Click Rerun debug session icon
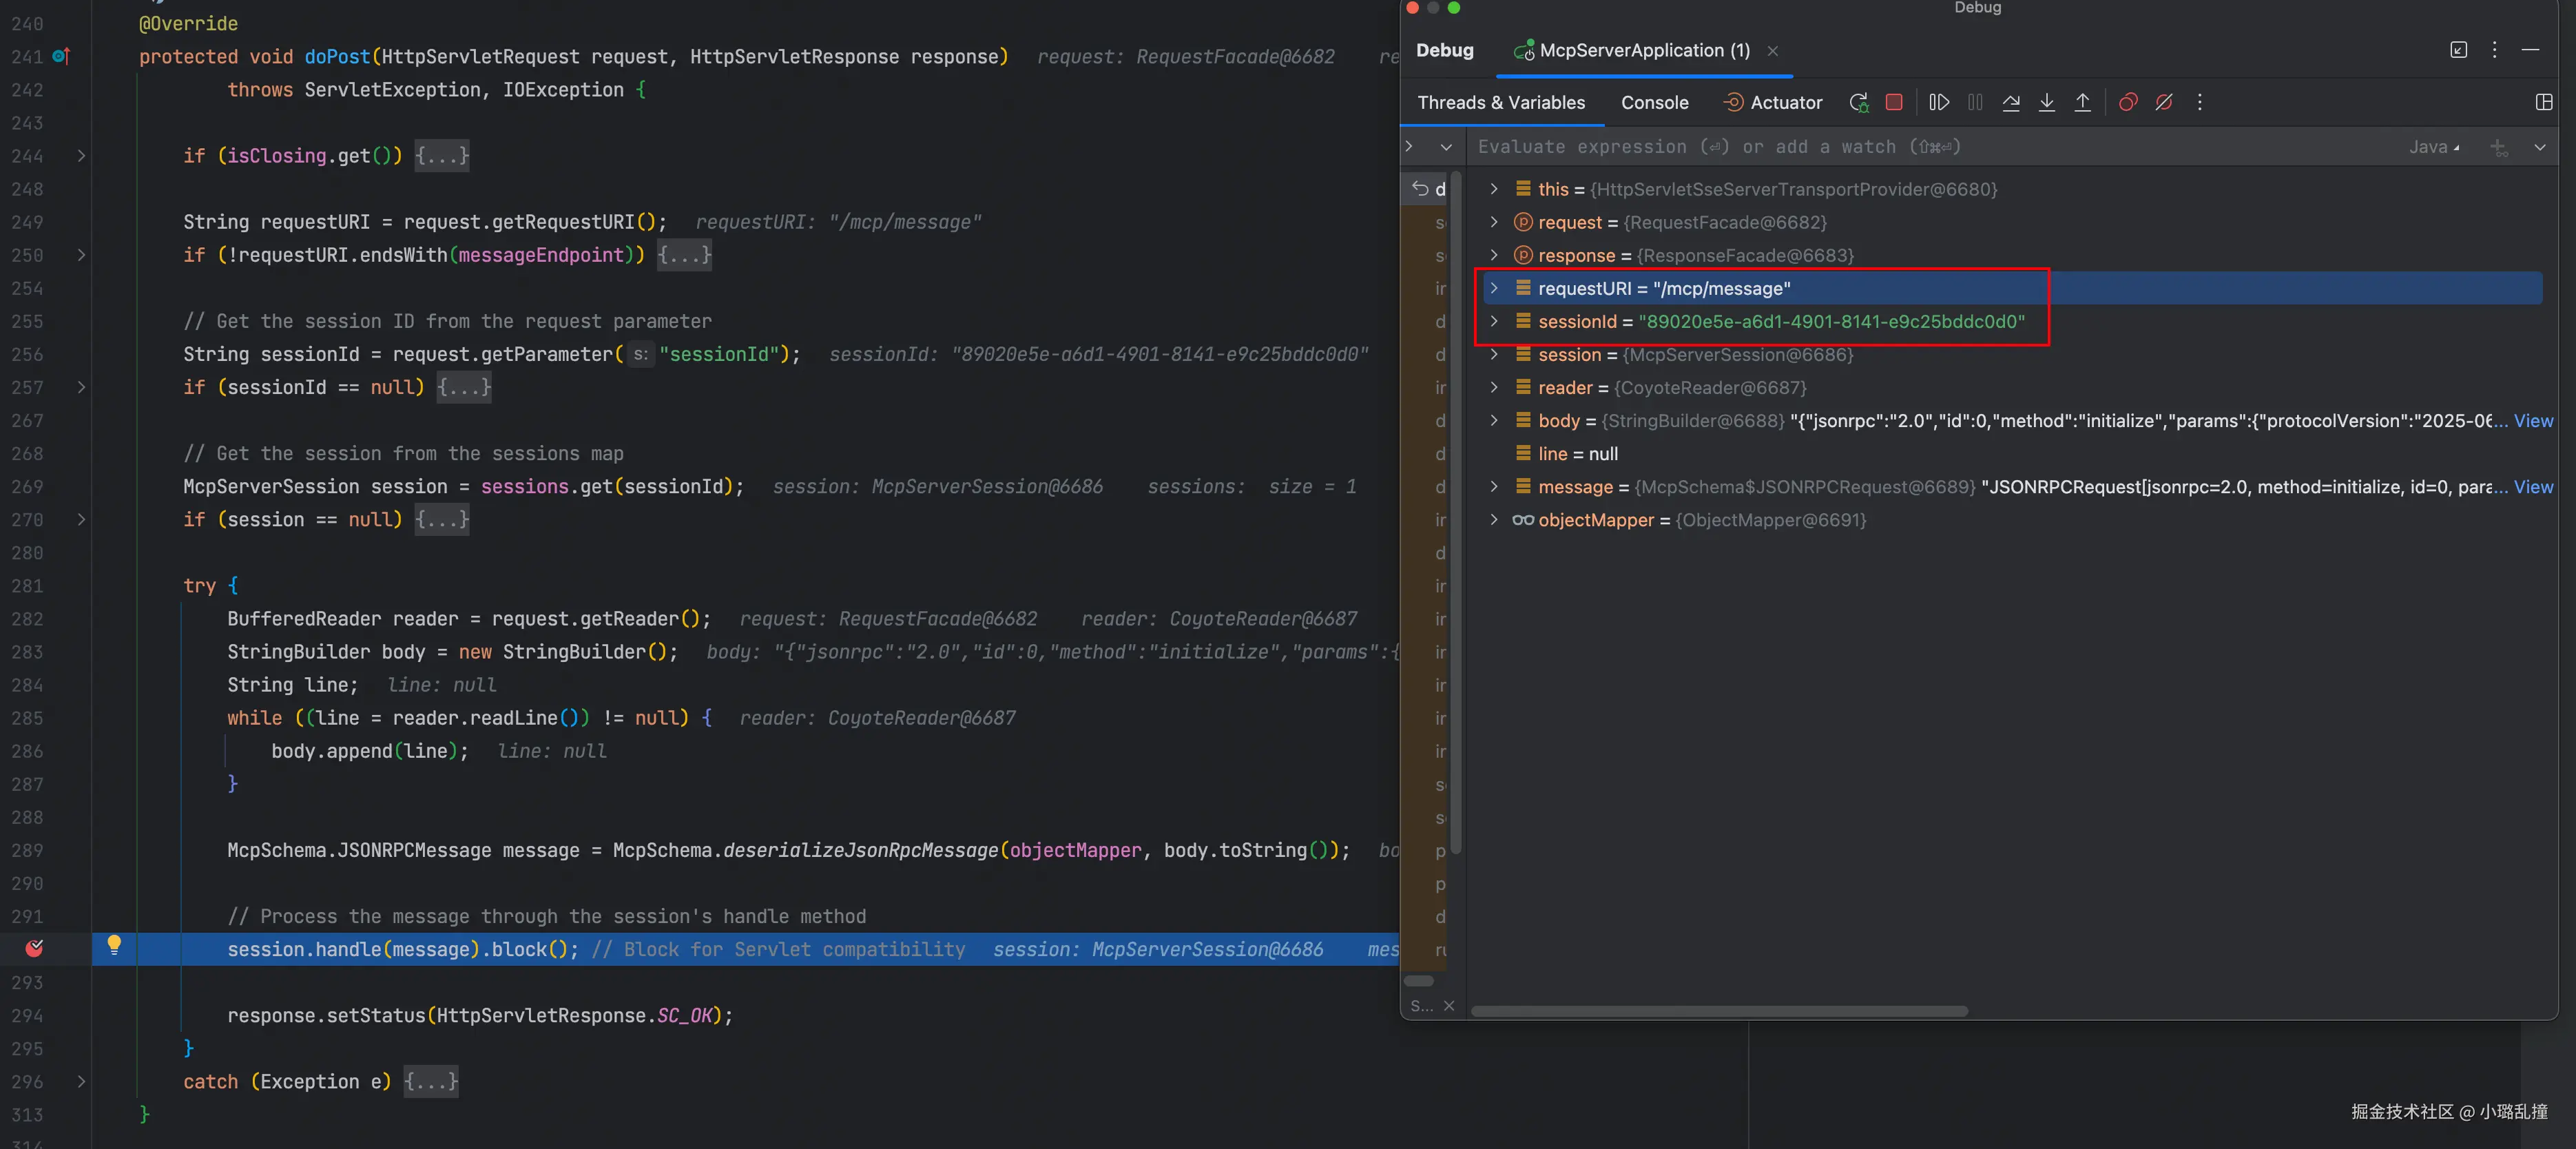The image size is (2576, 1149). pyautogui.click(x=1858, y=102)
